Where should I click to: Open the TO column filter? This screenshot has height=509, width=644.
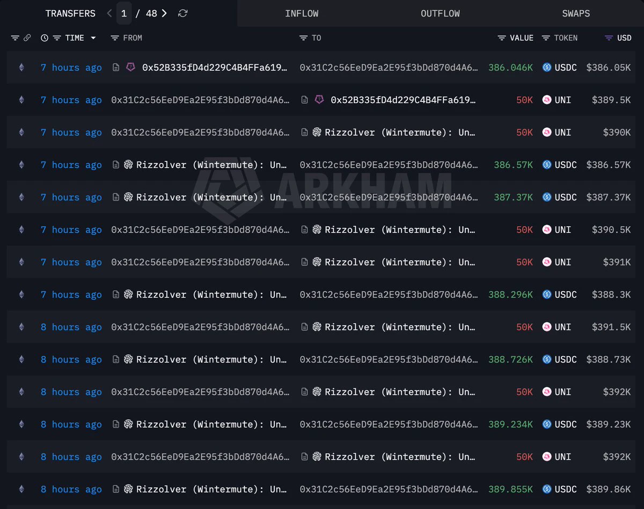pyautogui.click(x=303, y=38)
